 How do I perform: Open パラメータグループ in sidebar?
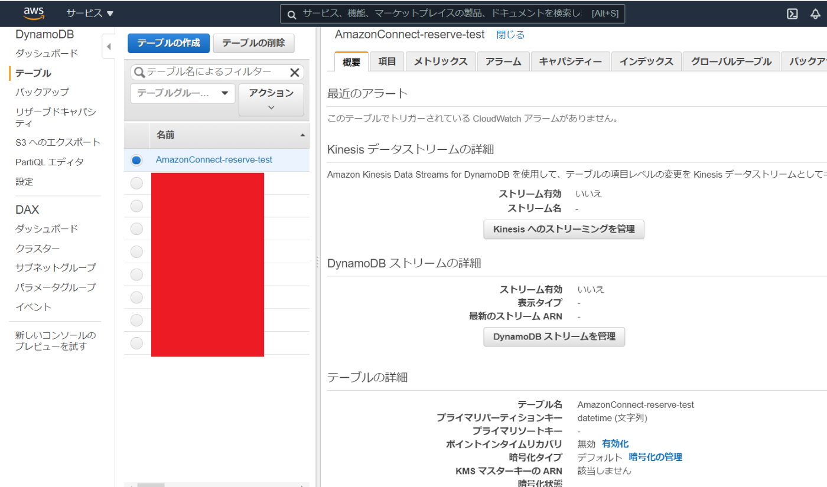point(56,287)
